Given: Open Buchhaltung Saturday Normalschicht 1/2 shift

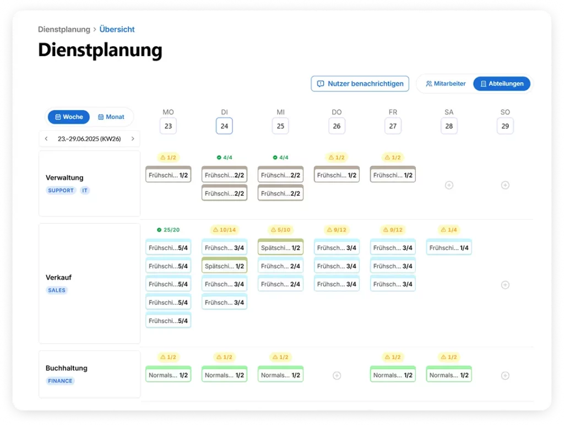Looking at the screenshot, I should [x=449, y=374].
